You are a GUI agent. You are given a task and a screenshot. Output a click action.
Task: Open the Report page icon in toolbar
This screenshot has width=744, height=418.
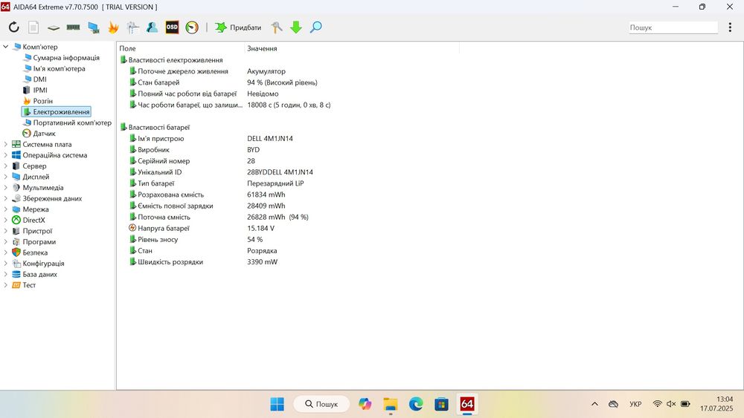pyautogui.click(x=33, y=27)
